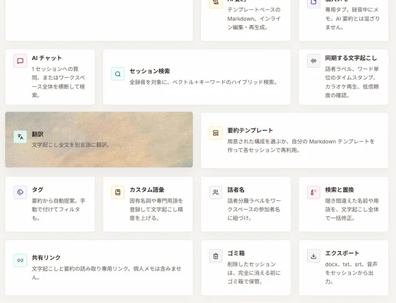
Task: Click the 文字起こし全文を別言語に翻訳 description
Action: pyautogui.click(x=70, y=145)
